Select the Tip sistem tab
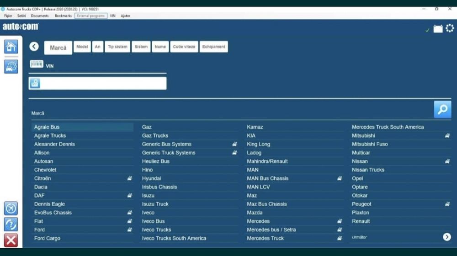This screenshot has width=457, height=256. pos(117,47)
